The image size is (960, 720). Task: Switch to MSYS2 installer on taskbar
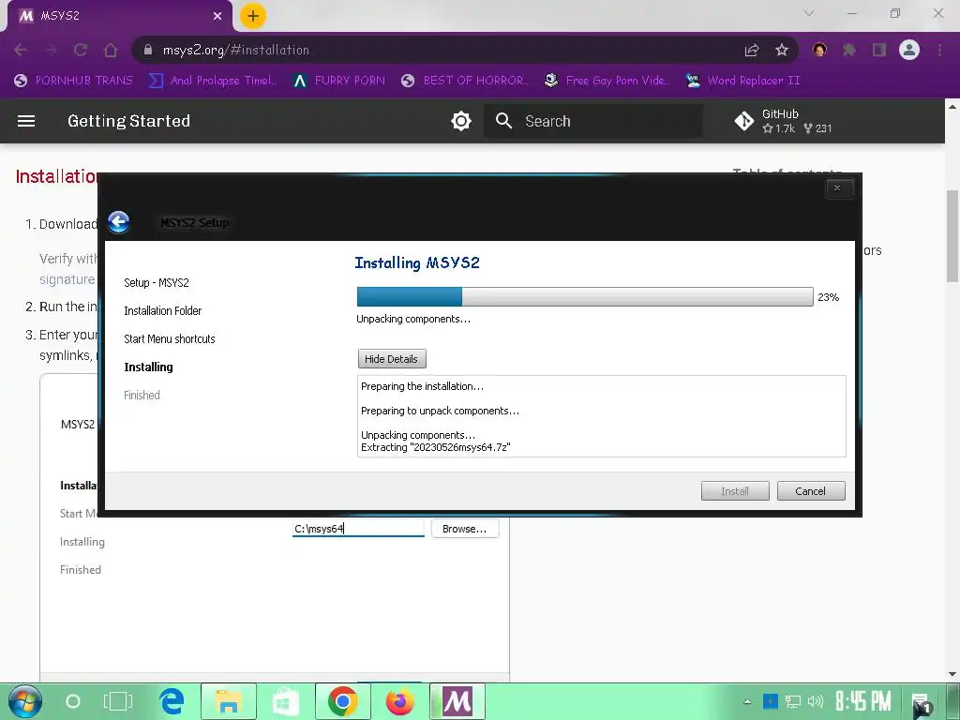[457, 701]
